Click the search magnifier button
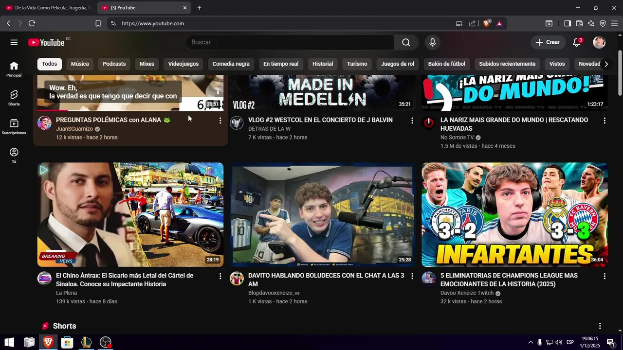The height and width of the screenshot is (350, 623). pos(406,42)
